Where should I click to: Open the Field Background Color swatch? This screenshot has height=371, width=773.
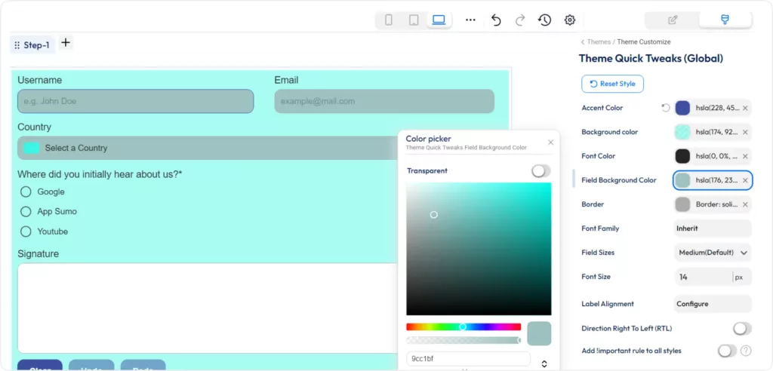[x=682, y=180]
